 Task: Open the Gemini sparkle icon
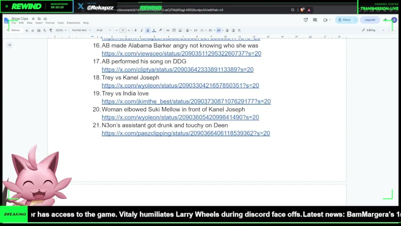tap(385, 20)
